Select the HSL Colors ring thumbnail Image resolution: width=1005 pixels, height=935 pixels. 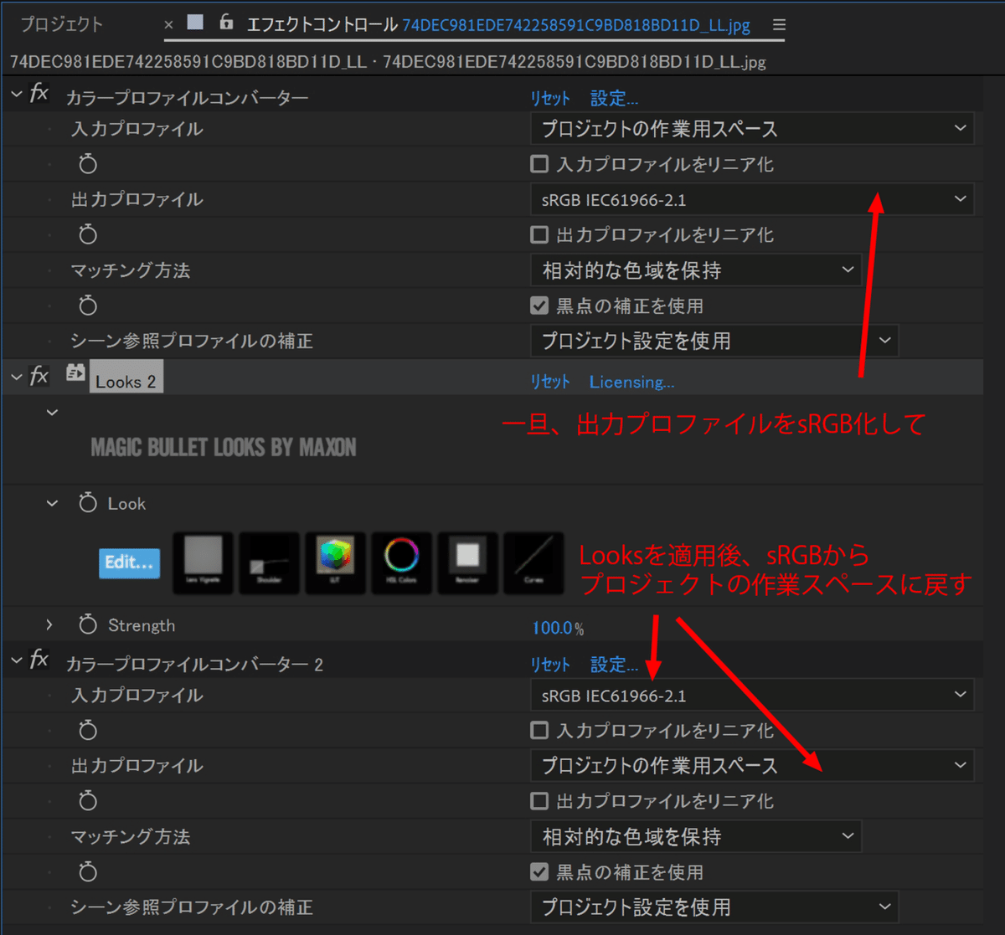(401, 563)
